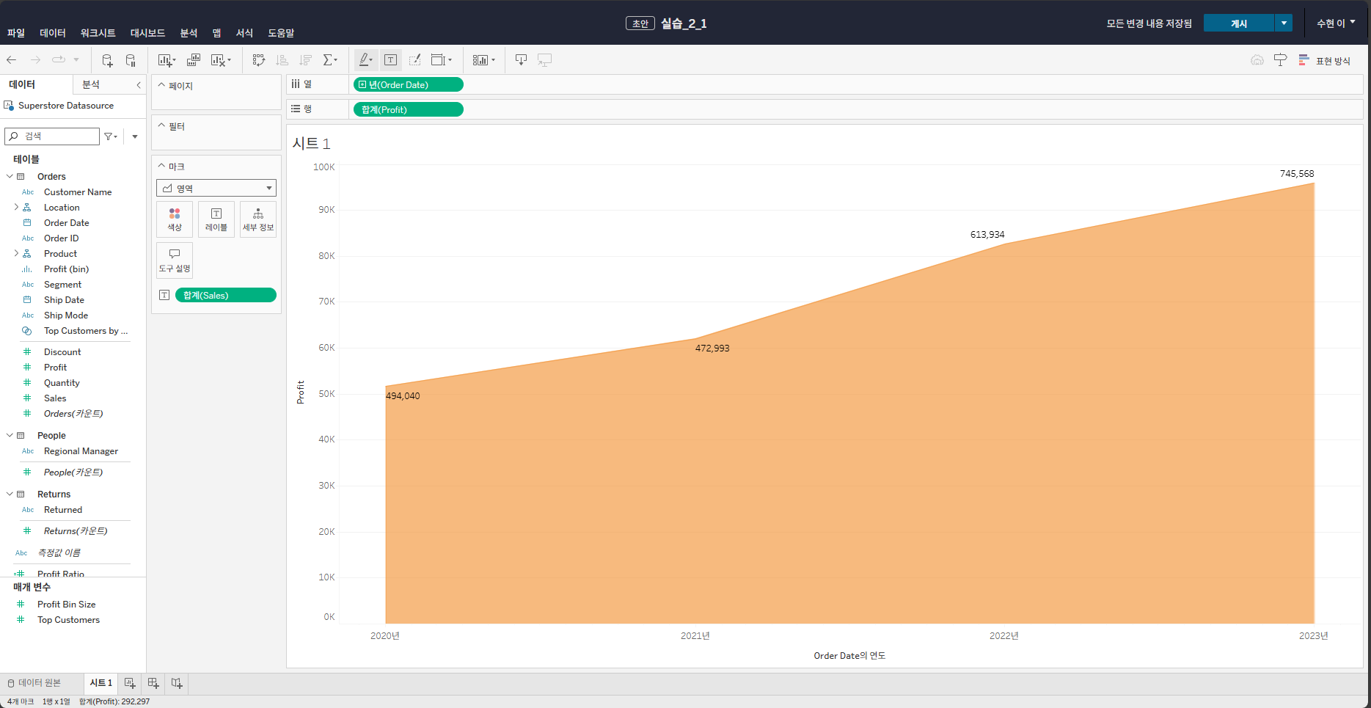Toggle the mark labels T icon
This screenshot has width=1371, height=708.
[x=391, y=60]
